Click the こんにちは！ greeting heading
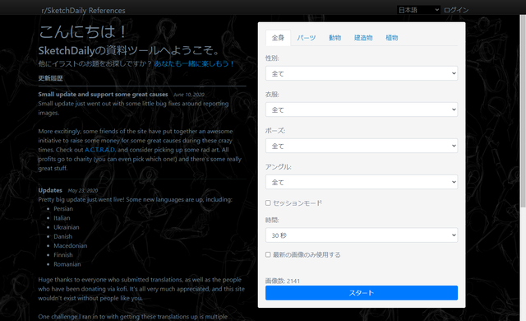526x321 pixels. 83,32
